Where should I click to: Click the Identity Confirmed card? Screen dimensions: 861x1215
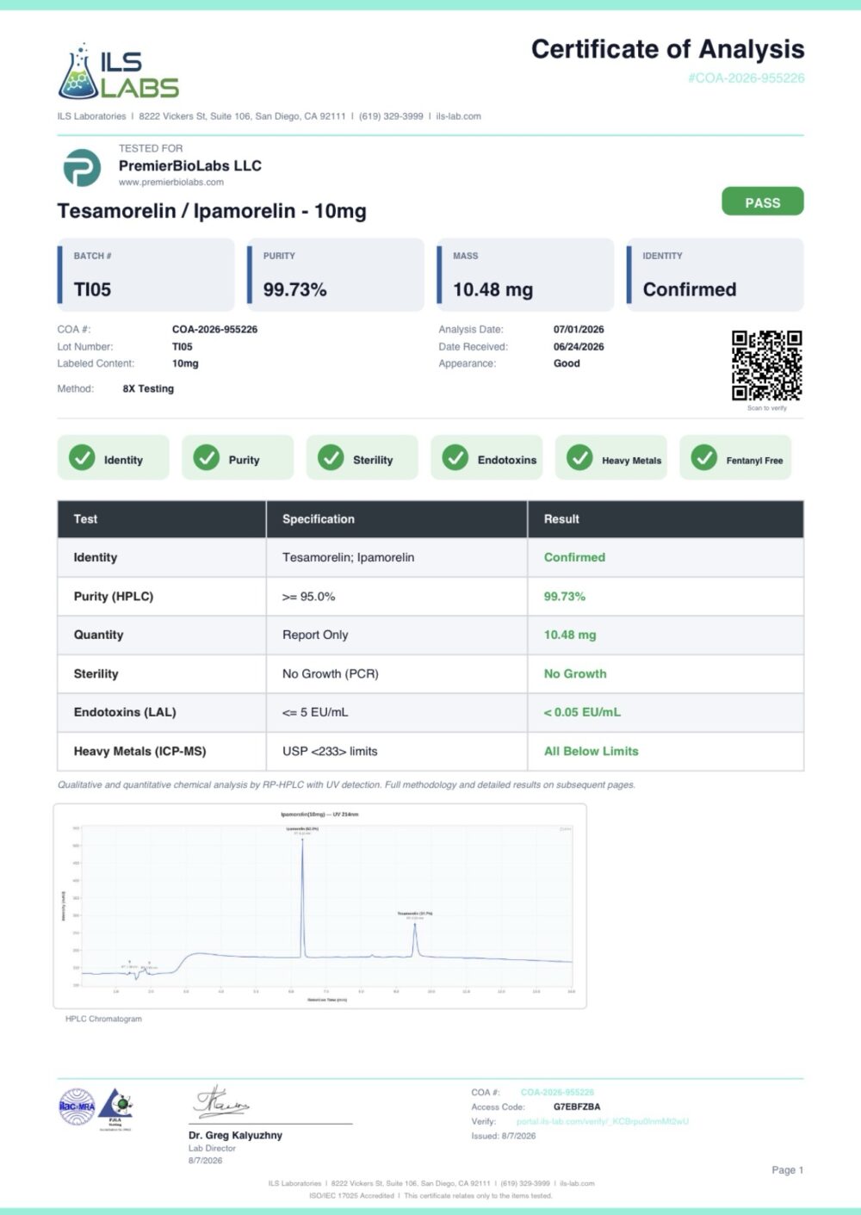click(x=715, y=275)
